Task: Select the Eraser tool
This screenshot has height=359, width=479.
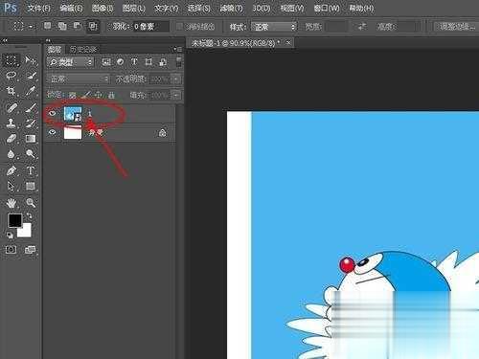Action: (x=11, y=139)
